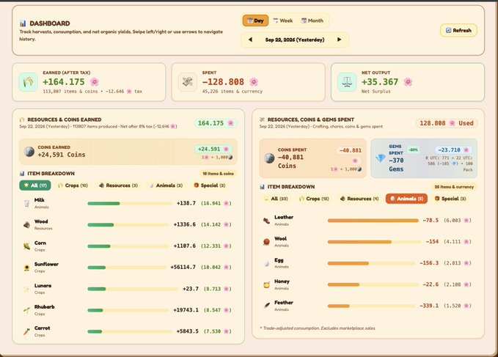
Task: Filter earned items by Crops (10)
Action: coord(73,185)
